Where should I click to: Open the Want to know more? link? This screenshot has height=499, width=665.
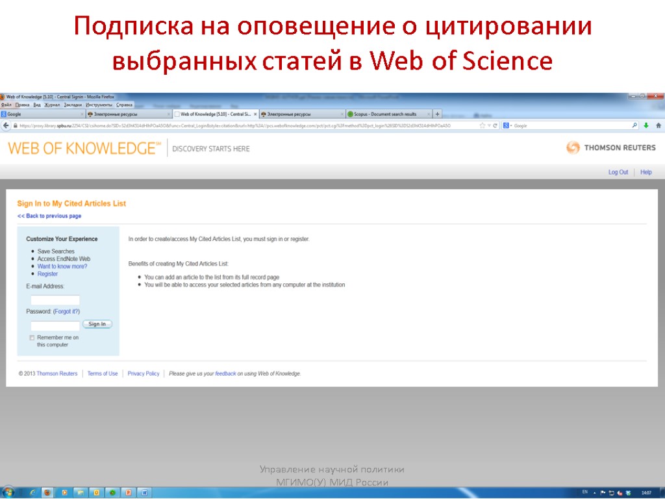pos(62,266)
